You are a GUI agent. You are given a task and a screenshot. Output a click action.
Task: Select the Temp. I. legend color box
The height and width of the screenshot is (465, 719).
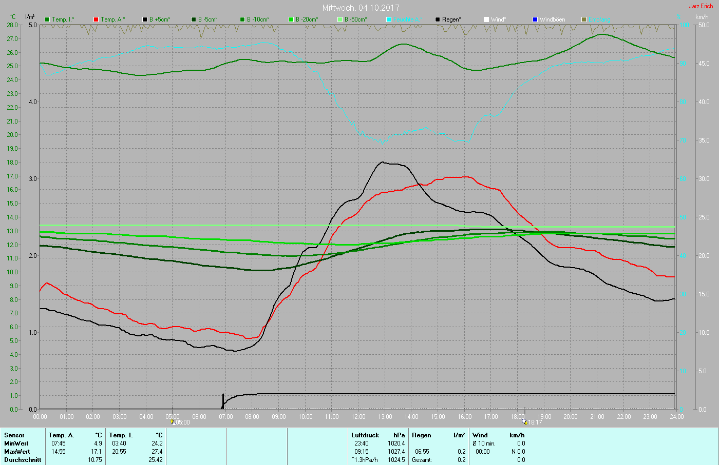[x=48, y=19]
